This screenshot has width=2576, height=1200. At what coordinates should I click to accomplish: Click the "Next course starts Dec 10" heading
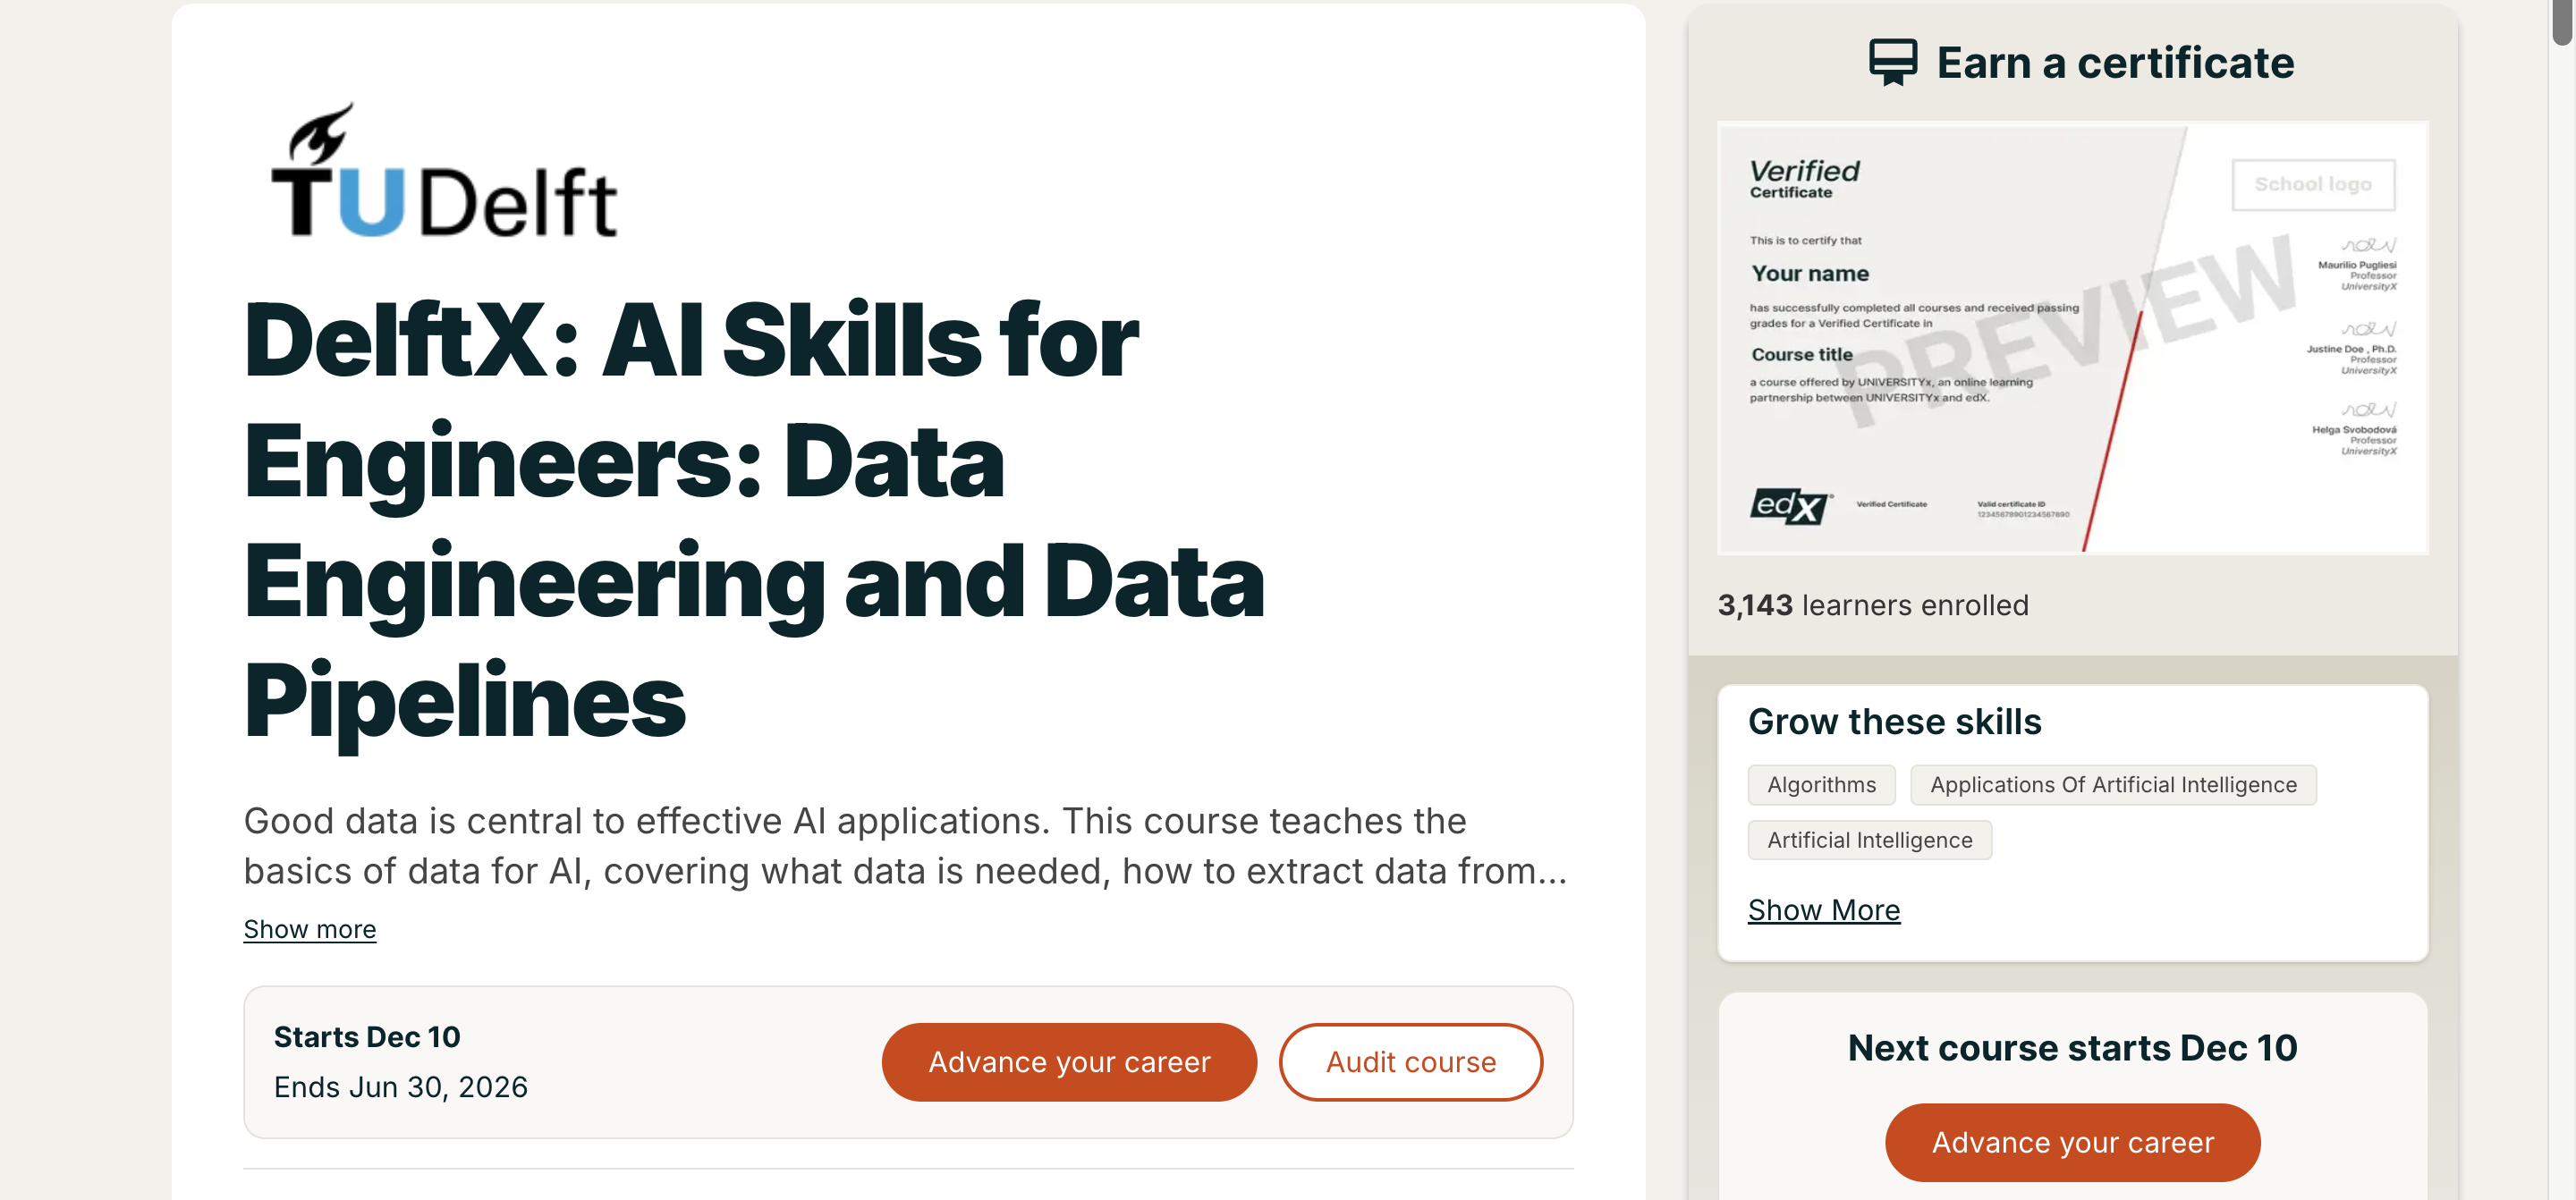click(2072, 1047)
